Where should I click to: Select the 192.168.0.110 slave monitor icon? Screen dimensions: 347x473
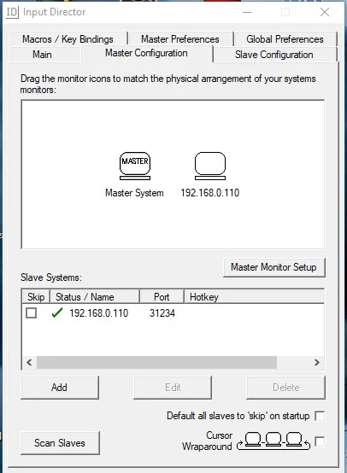coord(210,166)
